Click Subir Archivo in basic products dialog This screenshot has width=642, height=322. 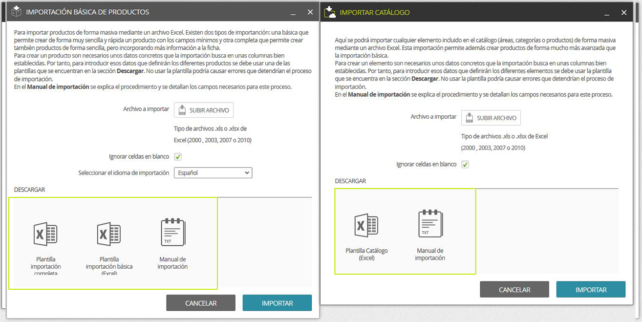click(x=204, y=110)
